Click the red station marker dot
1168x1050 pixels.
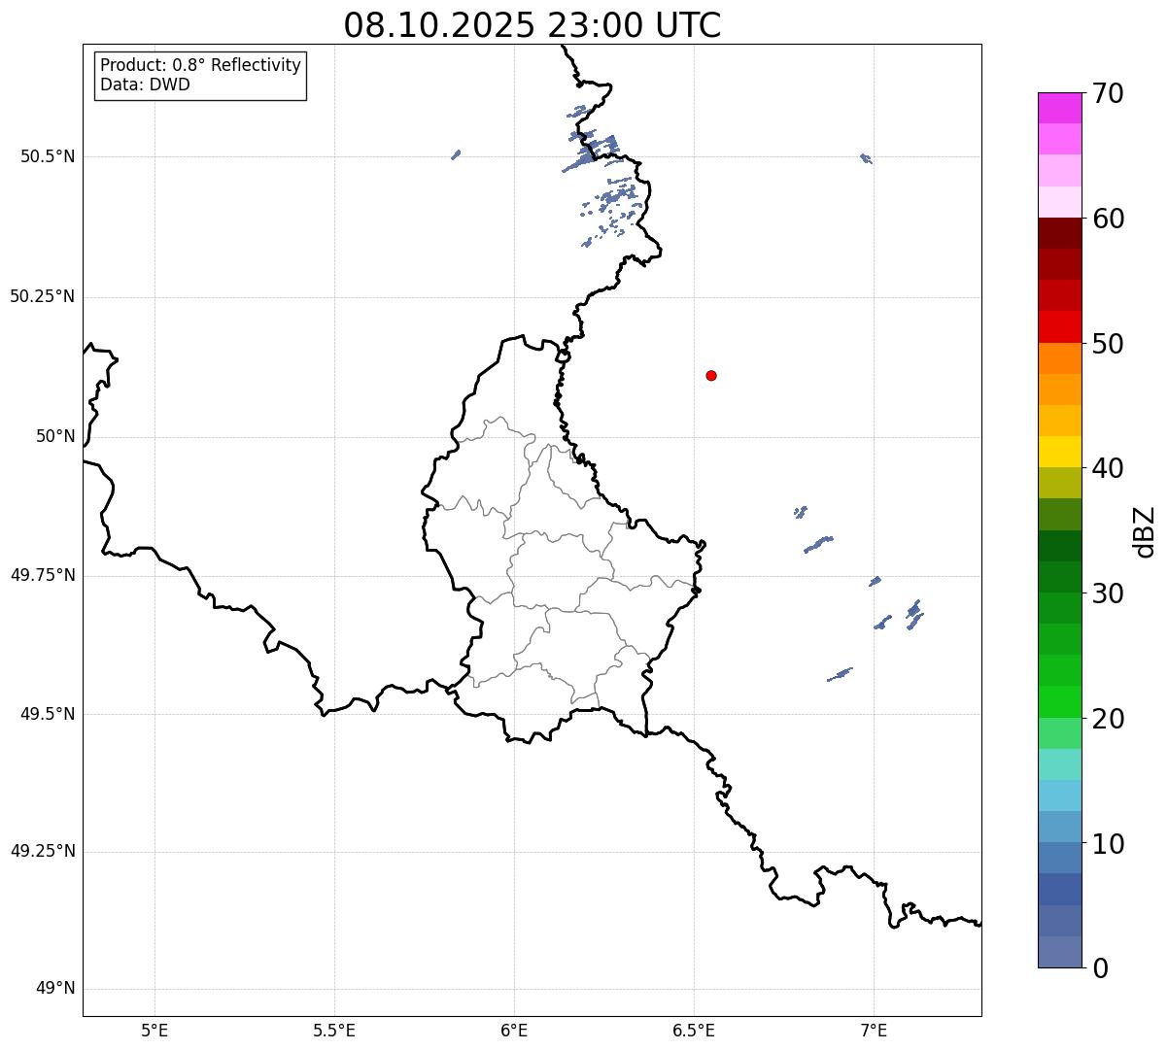click(x=711, y=375)
